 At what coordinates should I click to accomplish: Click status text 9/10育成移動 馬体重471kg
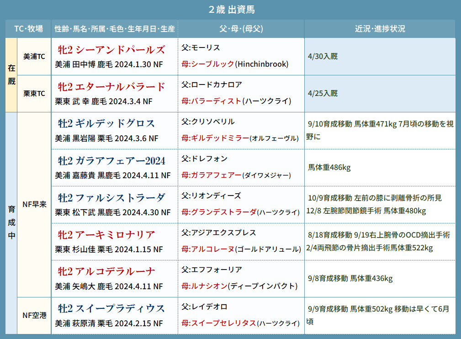352,124
